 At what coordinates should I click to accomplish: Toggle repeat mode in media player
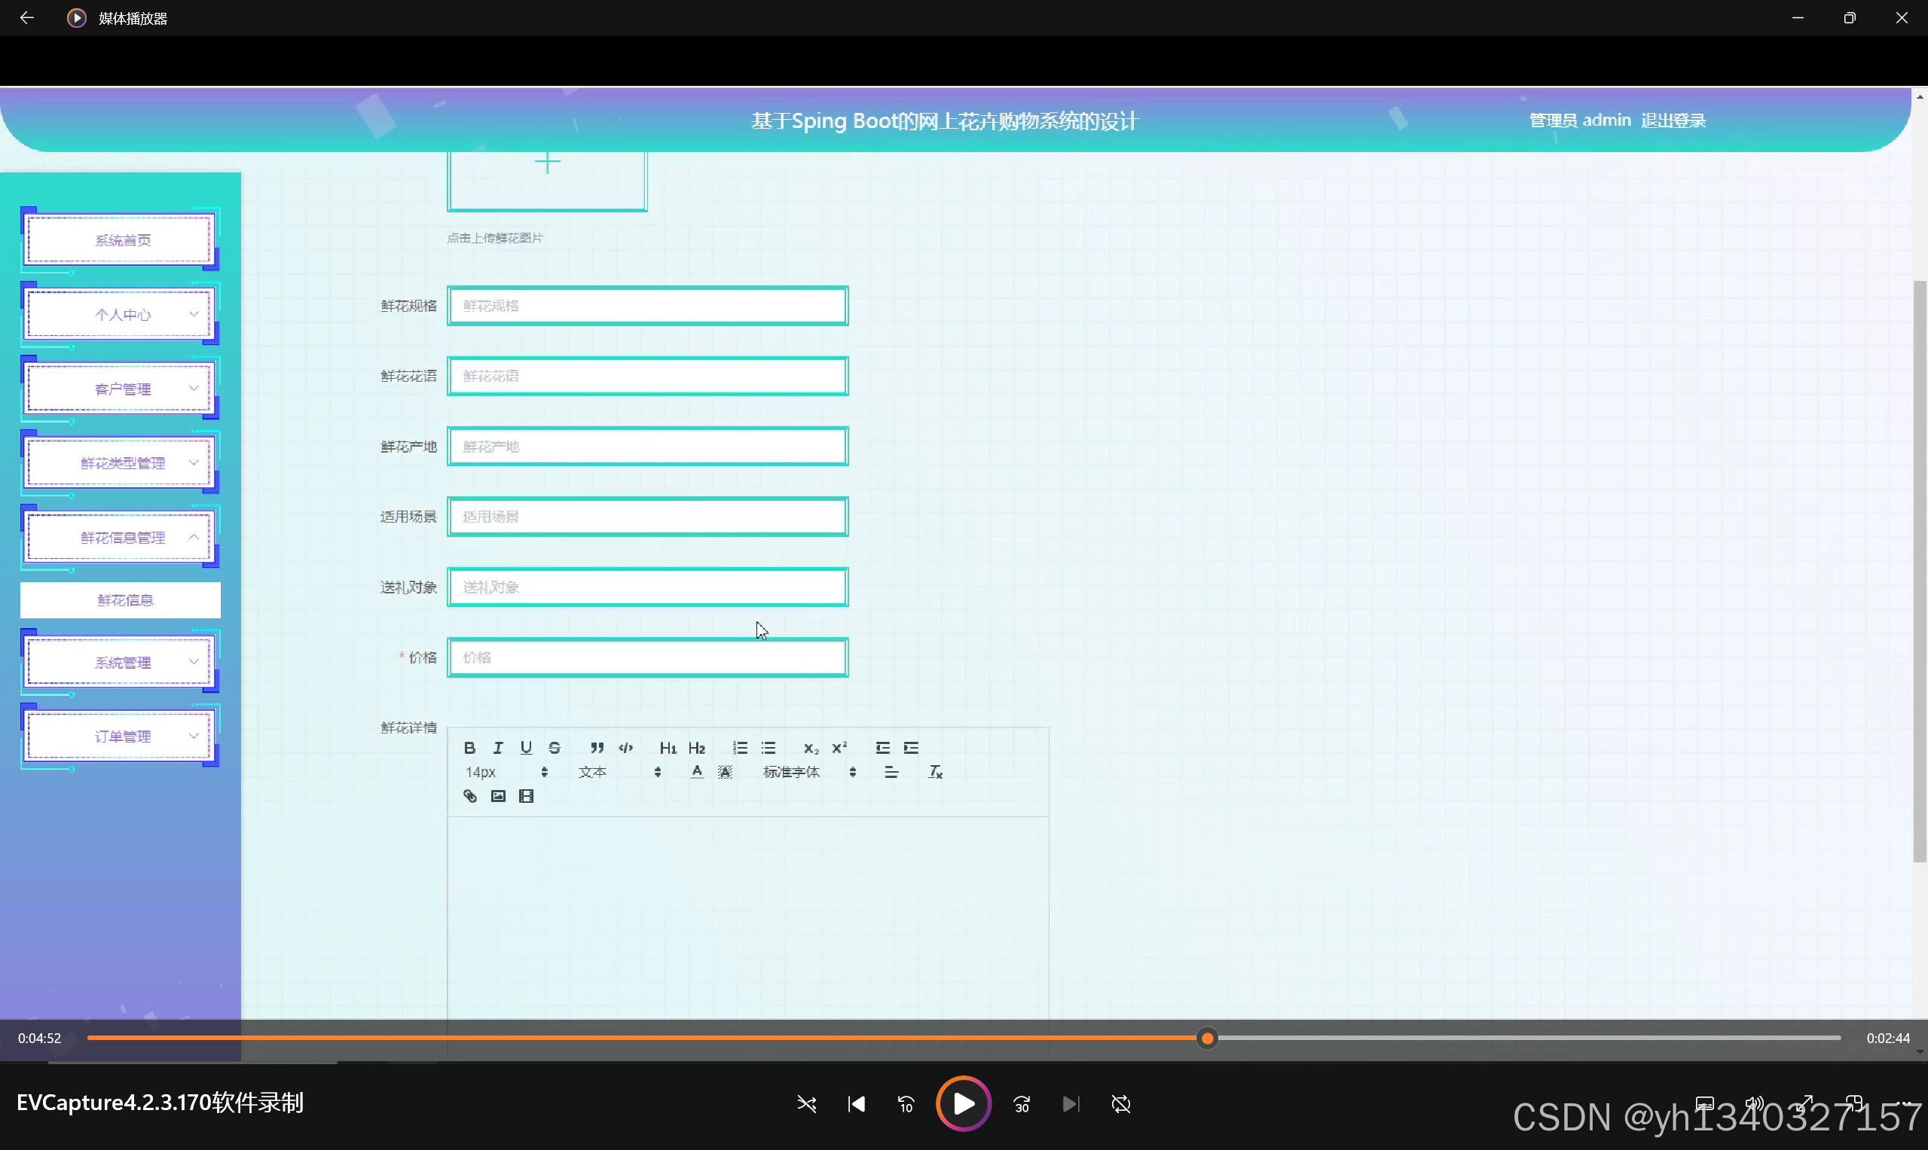coord(1121,1103)
